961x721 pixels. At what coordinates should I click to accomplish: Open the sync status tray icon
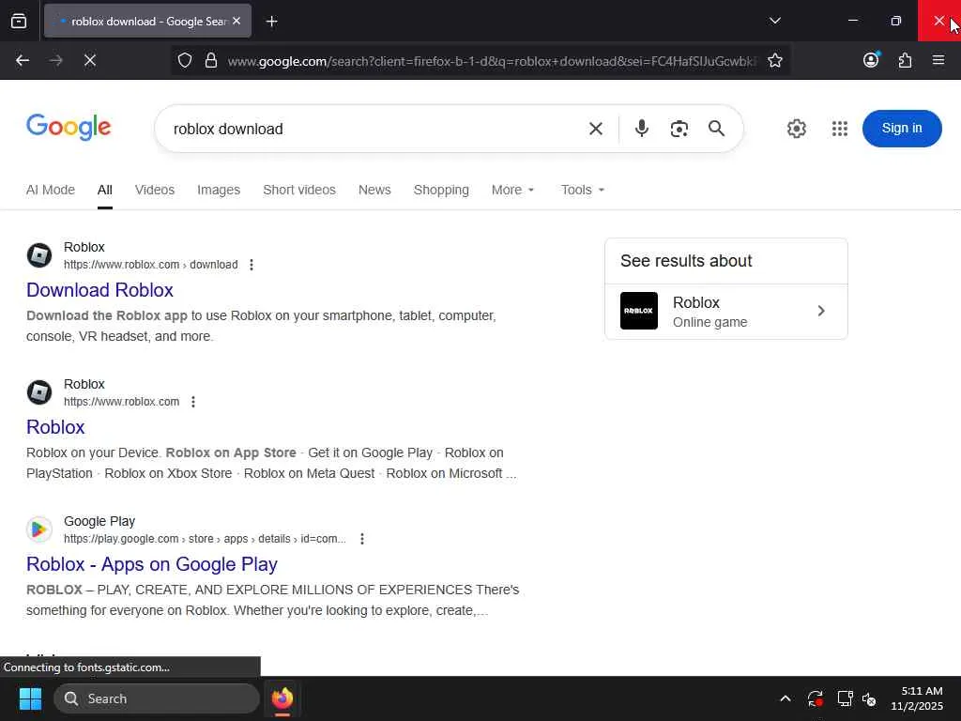pyautogui.click(x=815, y=698)
